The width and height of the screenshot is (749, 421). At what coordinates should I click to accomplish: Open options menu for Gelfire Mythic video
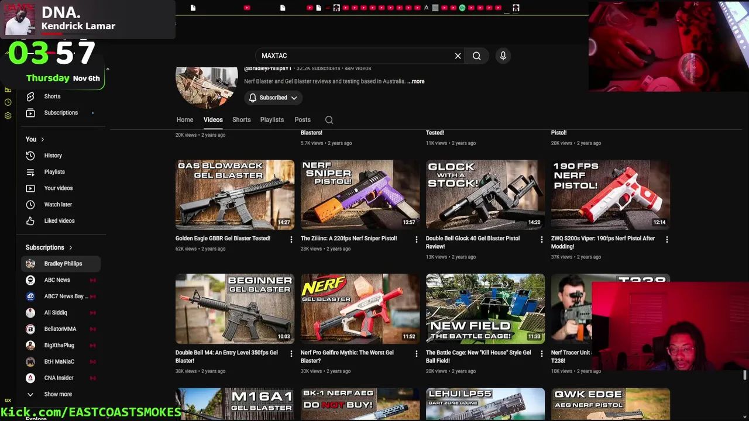(416, 353)
